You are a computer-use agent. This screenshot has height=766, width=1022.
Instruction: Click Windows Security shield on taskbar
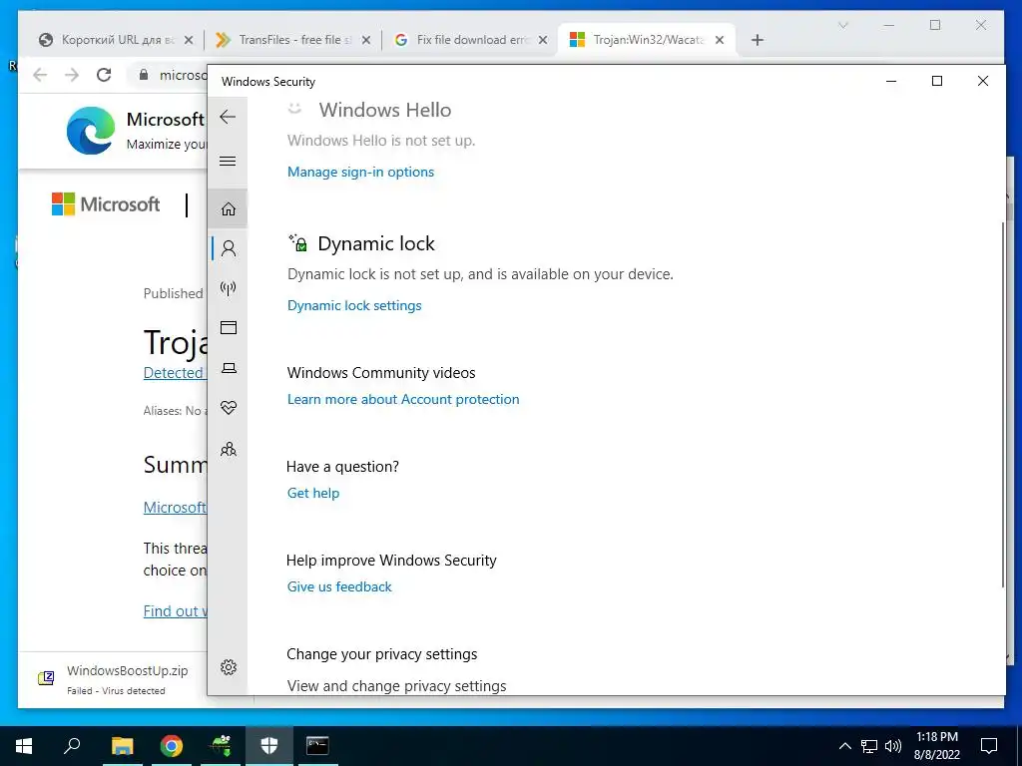(x=269, y=746)
